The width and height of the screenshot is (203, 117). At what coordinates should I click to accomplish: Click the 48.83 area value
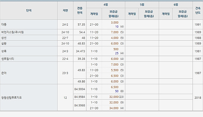81,44
